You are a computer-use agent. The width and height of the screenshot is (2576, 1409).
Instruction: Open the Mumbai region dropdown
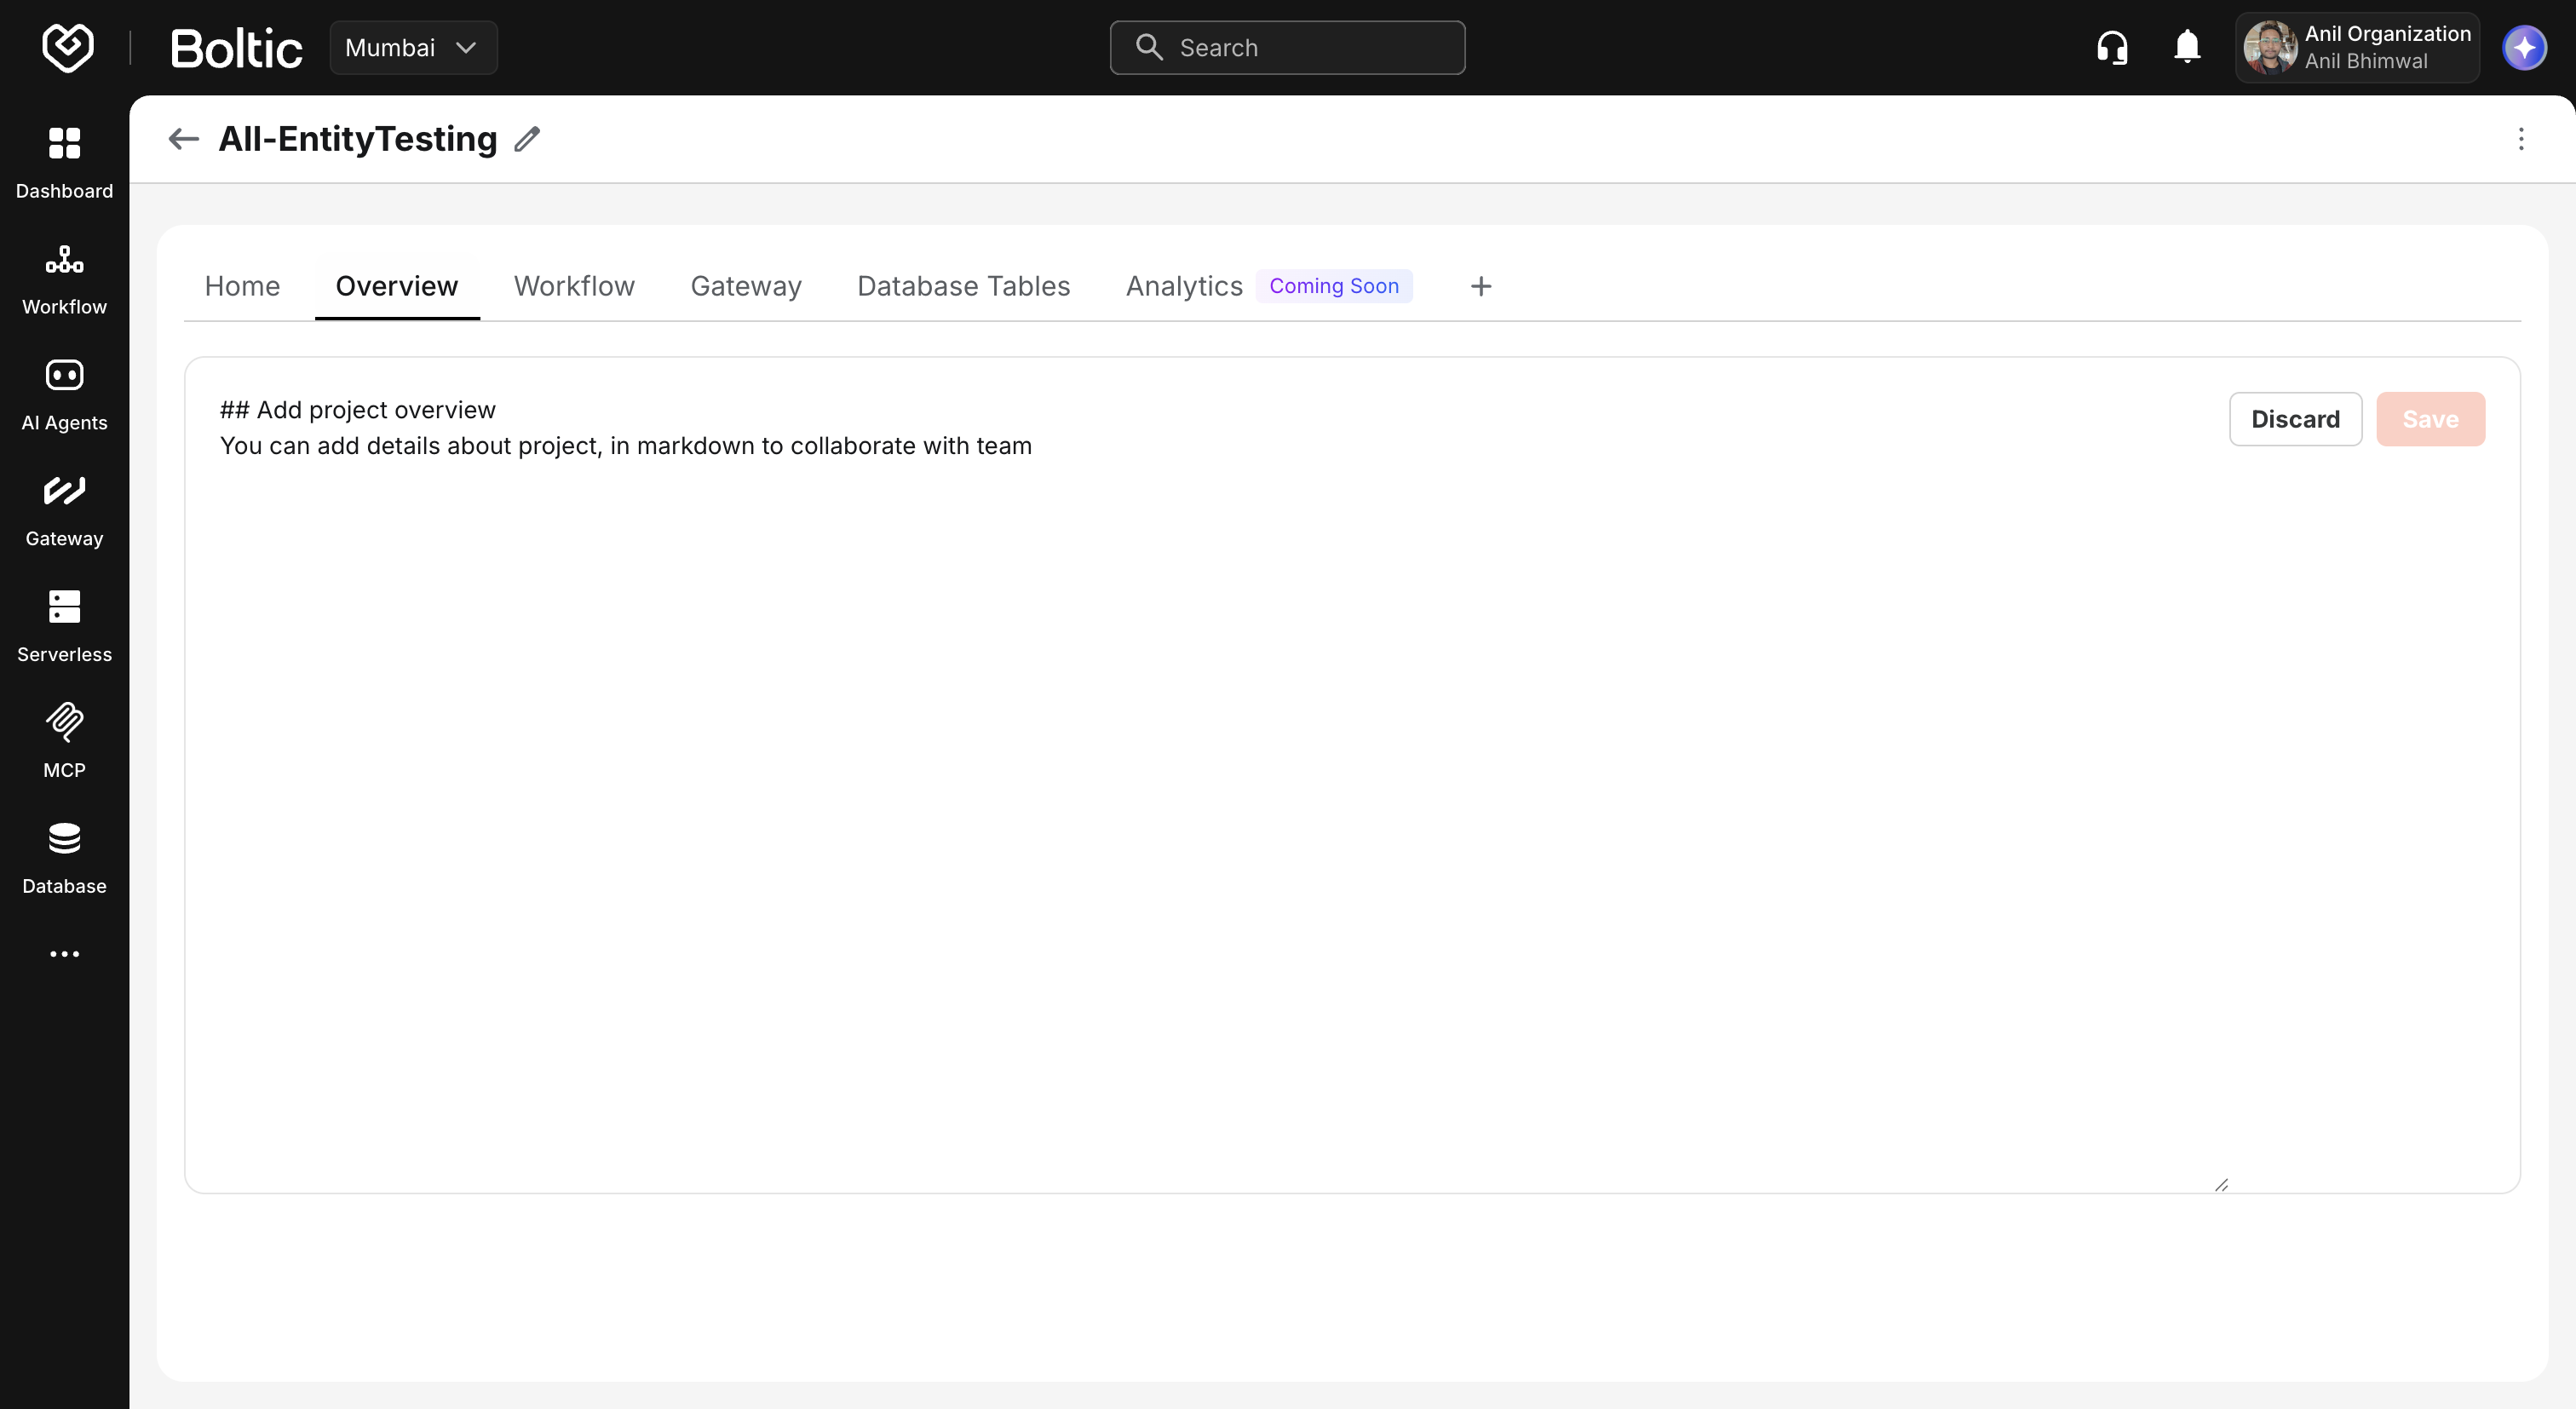(x=413, y=47)
